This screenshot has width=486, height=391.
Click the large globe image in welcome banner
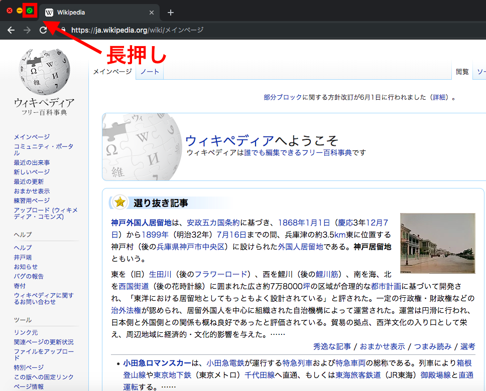[x=142, y=147]
